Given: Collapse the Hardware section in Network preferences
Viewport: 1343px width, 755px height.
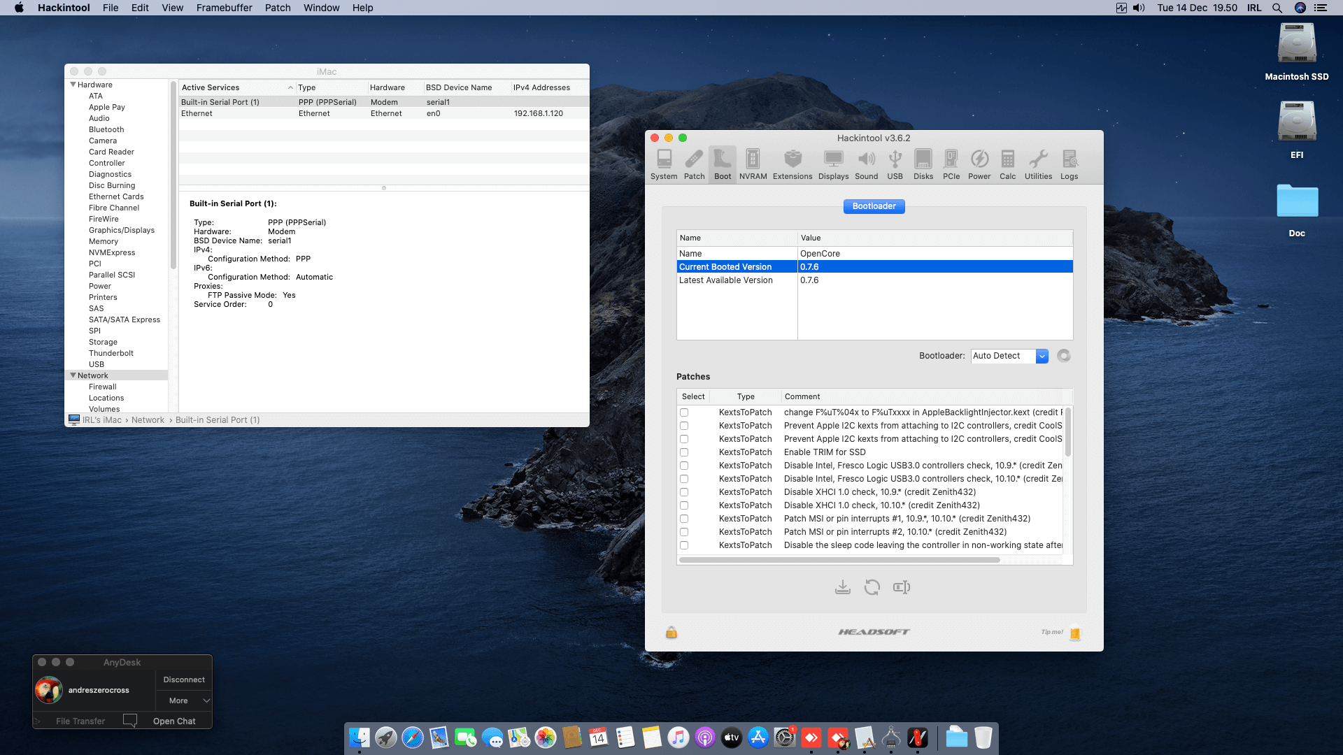Looking at the screenshot, I should pos(73,84).
